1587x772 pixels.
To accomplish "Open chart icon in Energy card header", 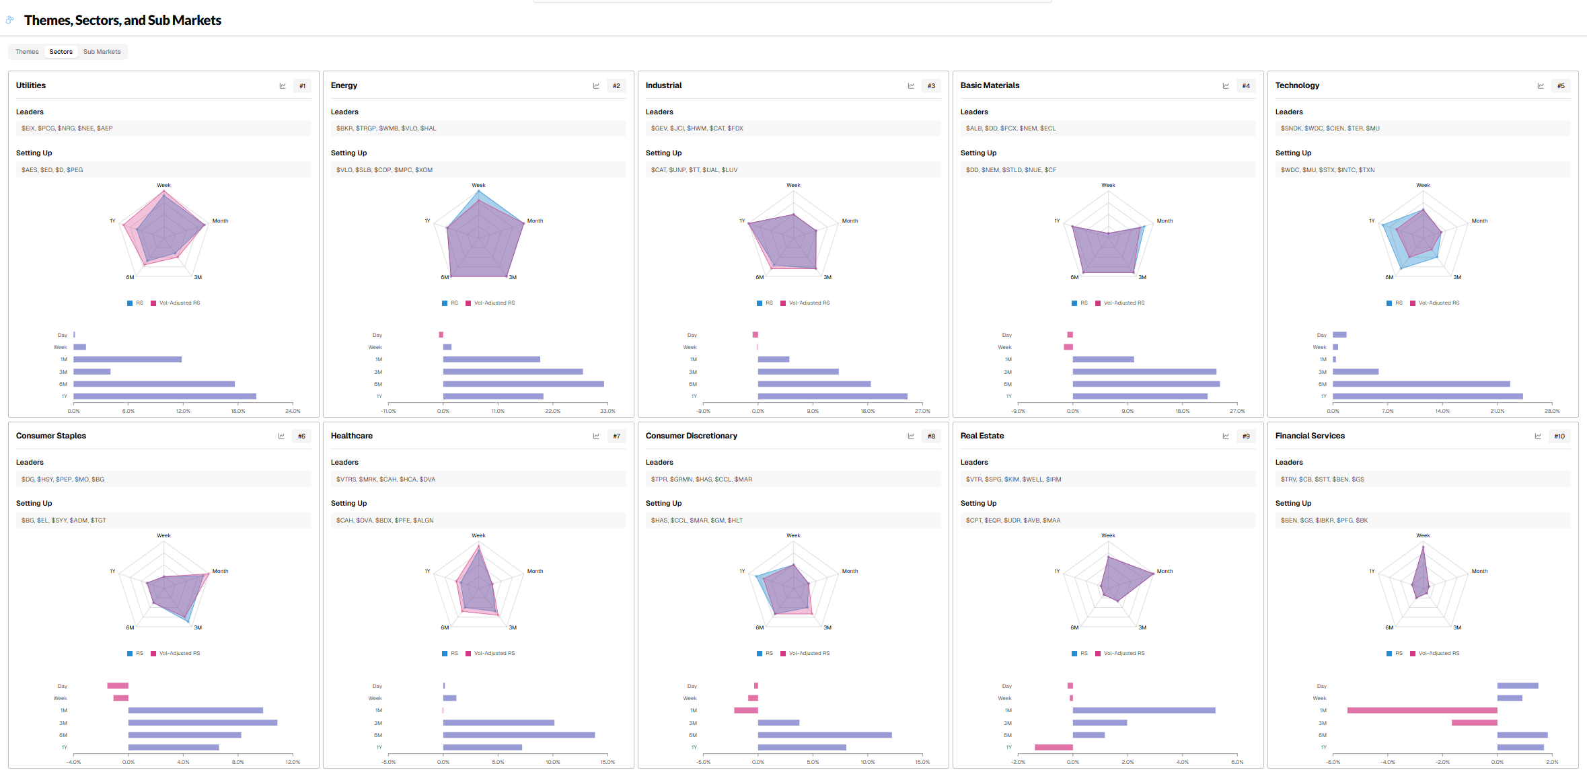I will [596, 86].
